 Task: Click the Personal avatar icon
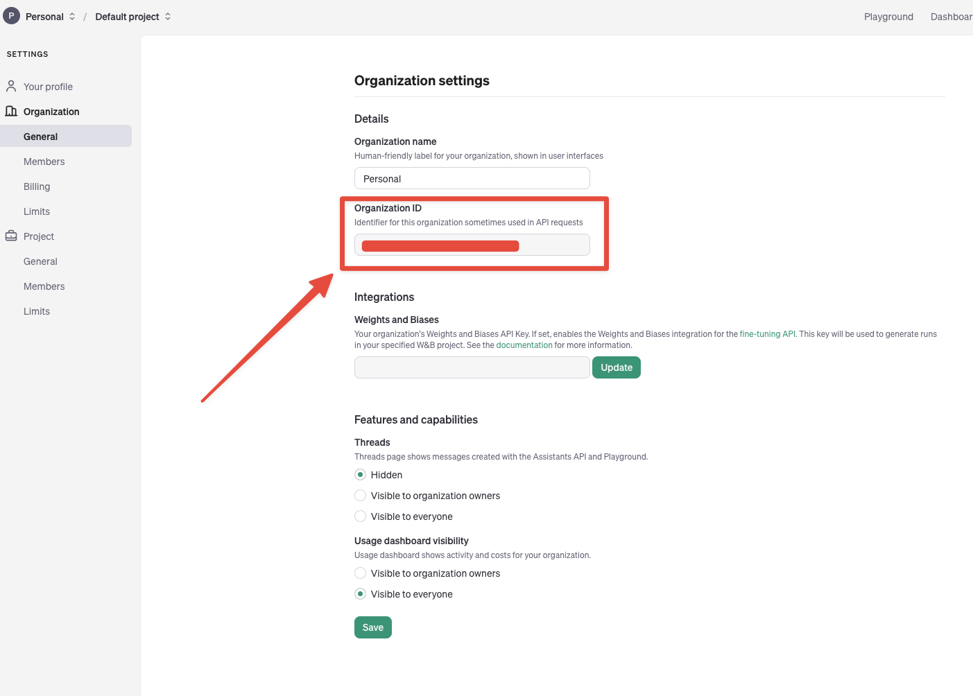click(x=11, y=16)
